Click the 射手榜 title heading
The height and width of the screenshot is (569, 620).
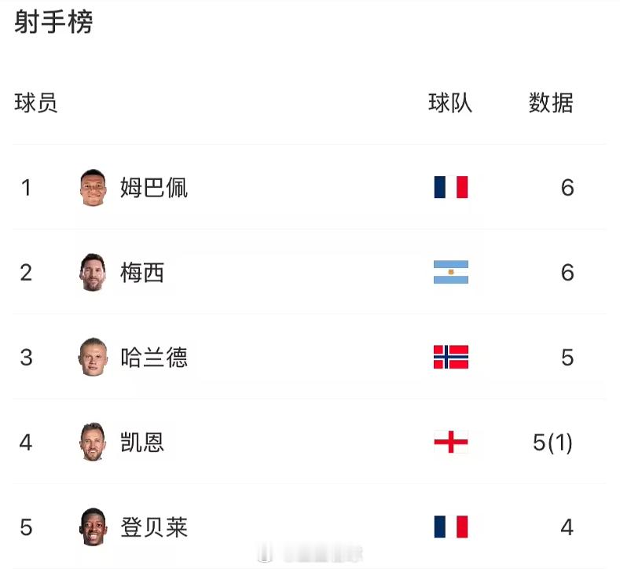pyautogui.click(x=53, y=22)
